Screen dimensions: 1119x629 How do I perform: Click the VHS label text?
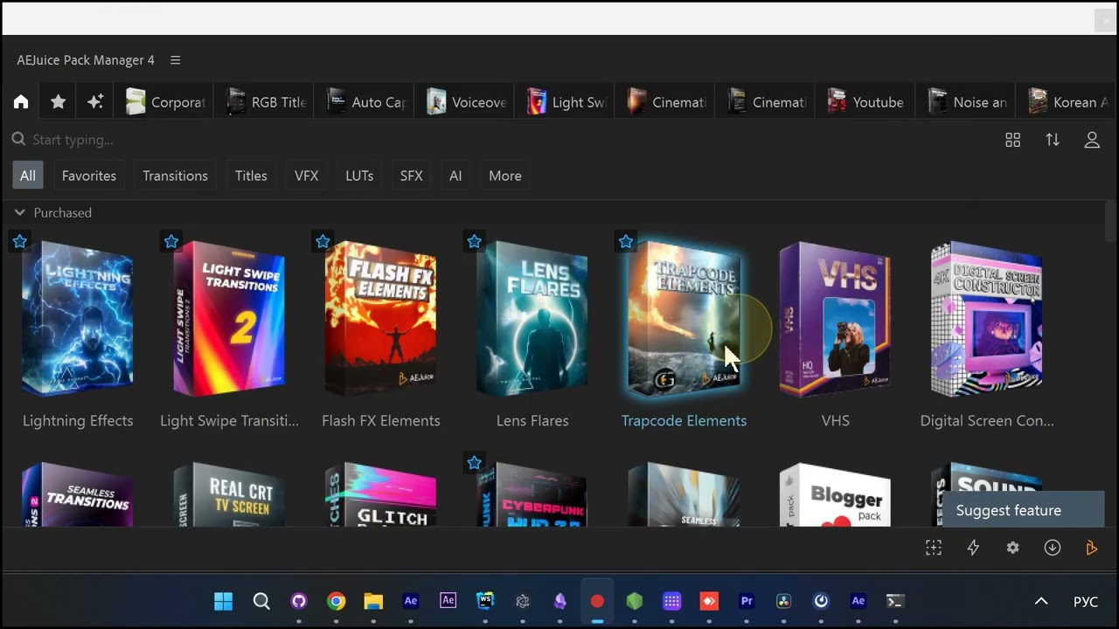(835, 420)
